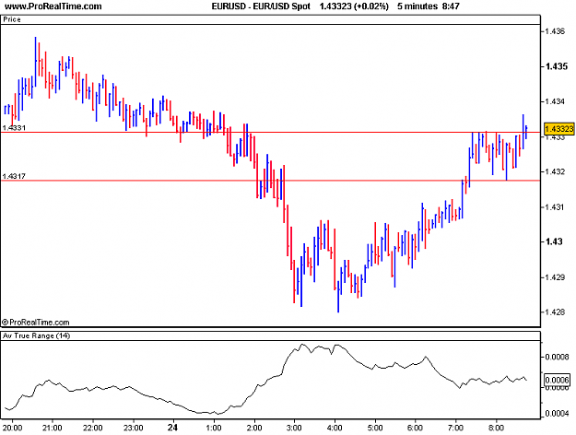This screenshot has height=435, width=576.
Task: Click the 1.436 price axis label
Action: point(555,31)
